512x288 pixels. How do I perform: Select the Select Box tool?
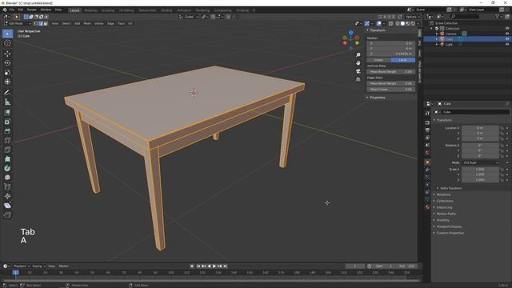point(7,34)
